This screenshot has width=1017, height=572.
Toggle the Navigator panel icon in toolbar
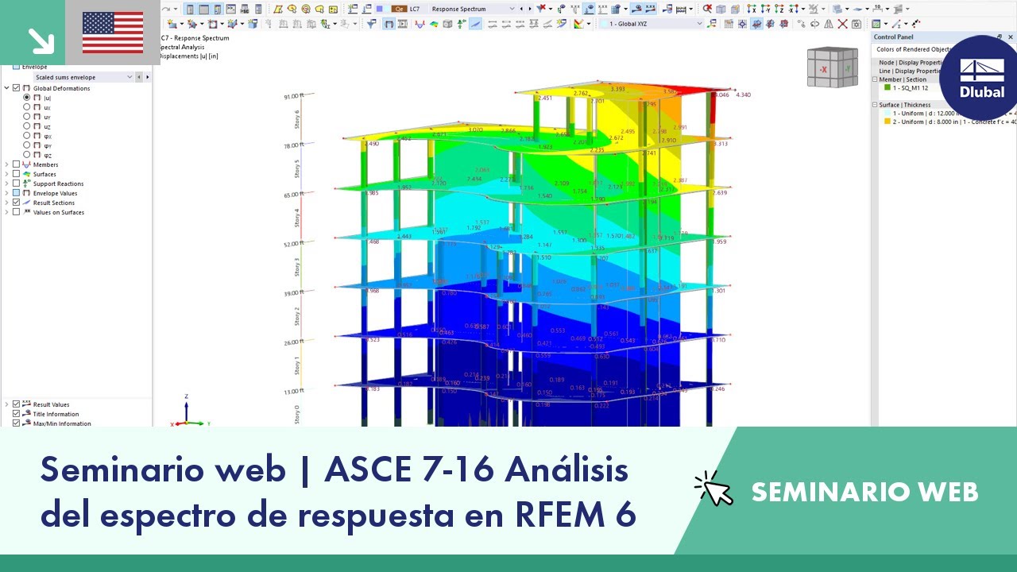(190, 9)
